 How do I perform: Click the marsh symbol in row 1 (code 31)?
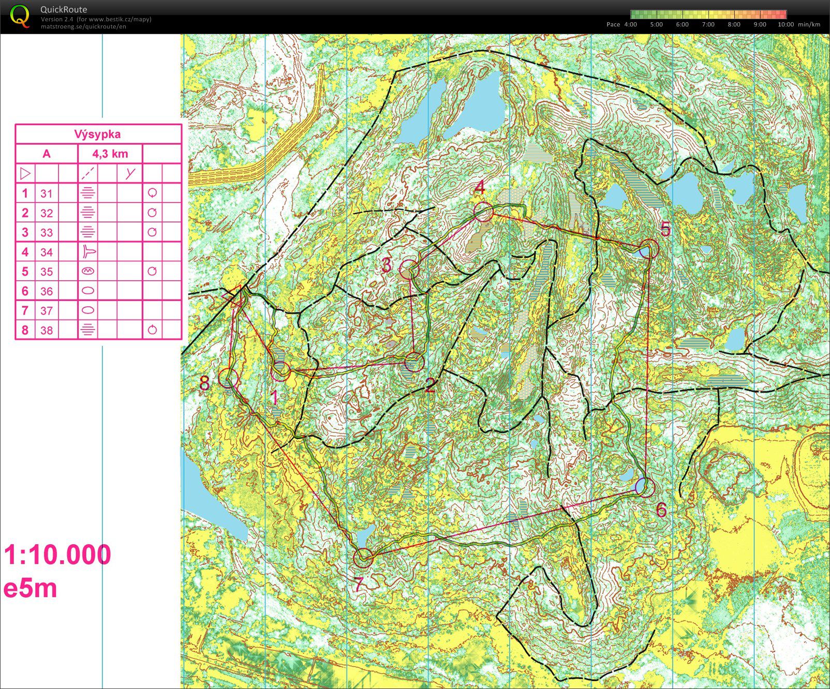[88, 193]
